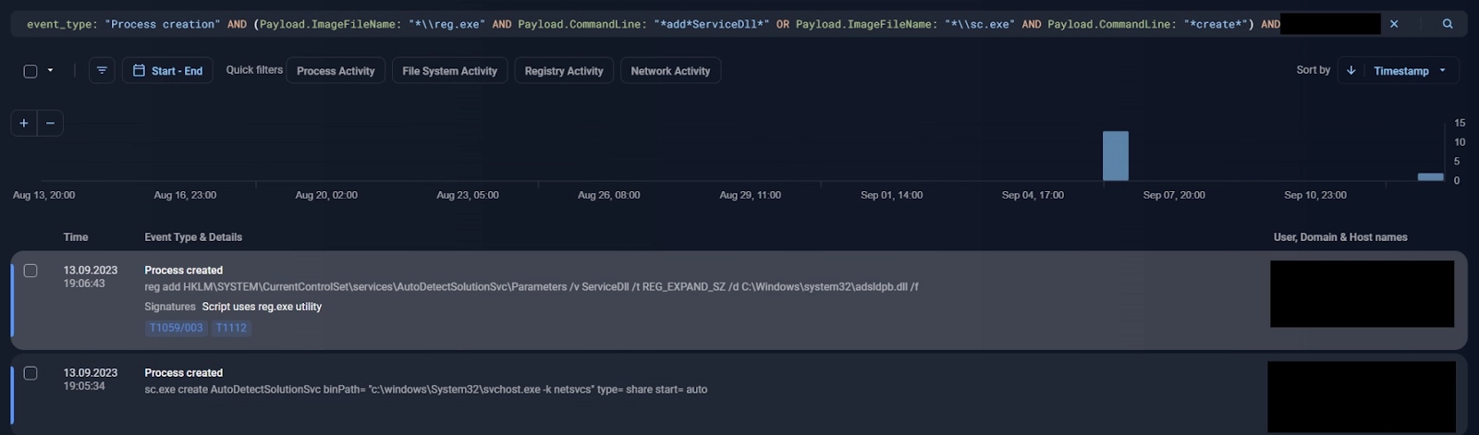Click the 13.09.2023 19:05:34 timestamp
The height and width of the screenshot is (435, 1479).
point(90,380)
